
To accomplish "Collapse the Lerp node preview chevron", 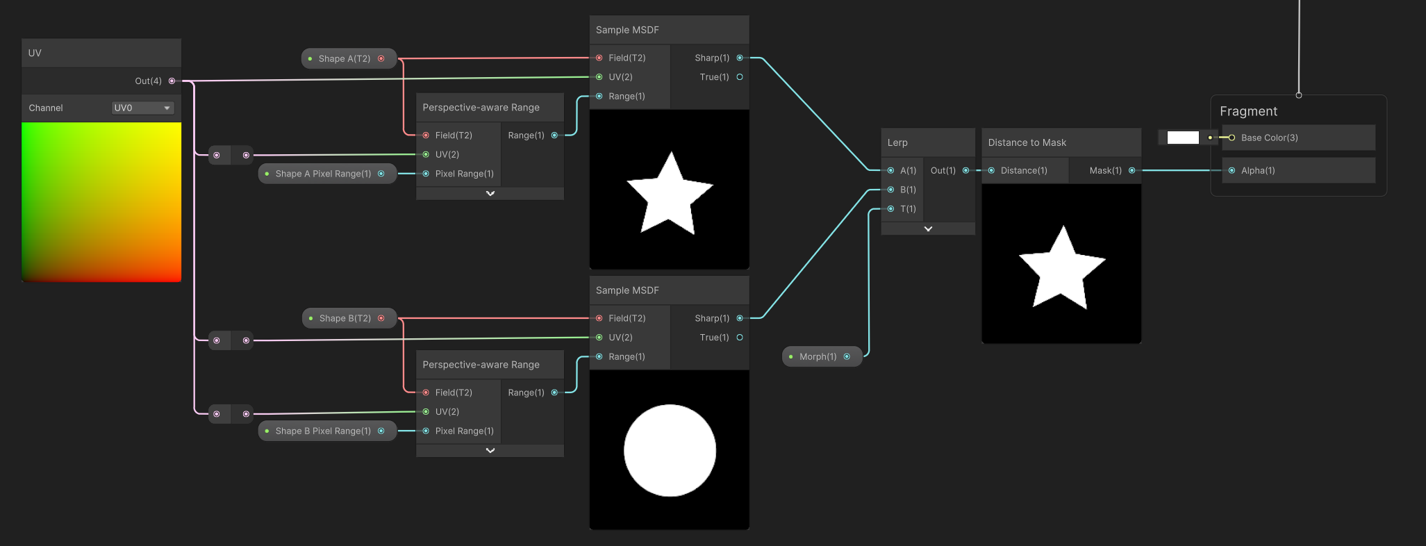I will tap(928, 229).
